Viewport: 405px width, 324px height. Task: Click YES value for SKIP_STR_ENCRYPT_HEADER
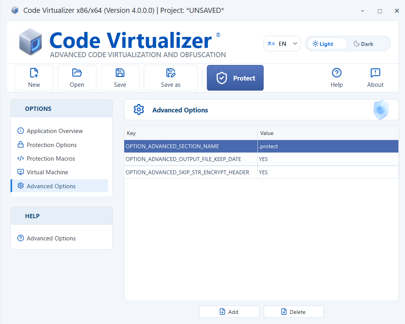click(x=328, y=172)
